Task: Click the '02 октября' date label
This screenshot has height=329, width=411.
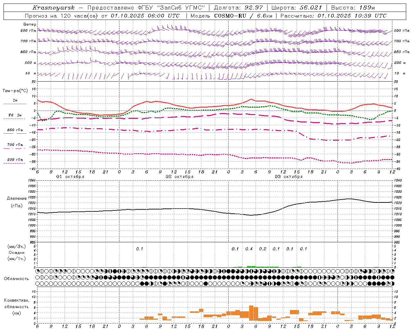Action: coord(179,177)
